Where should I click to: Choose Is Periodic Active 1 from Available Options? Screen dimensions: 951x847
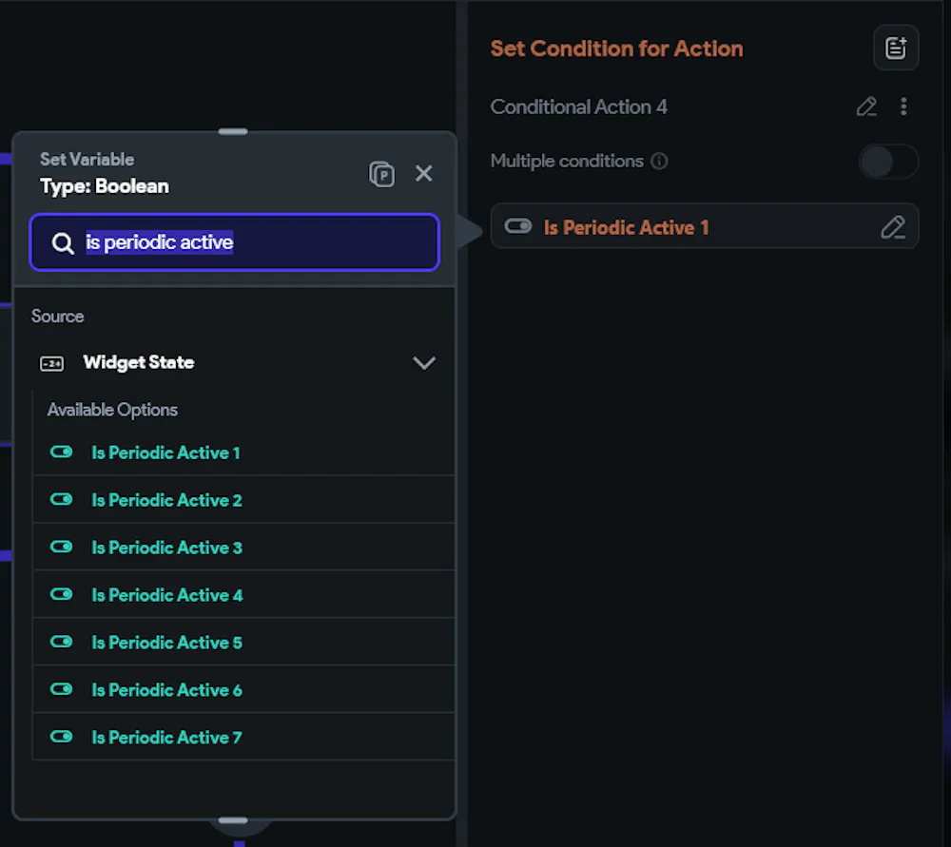click(x=243, y=452)
